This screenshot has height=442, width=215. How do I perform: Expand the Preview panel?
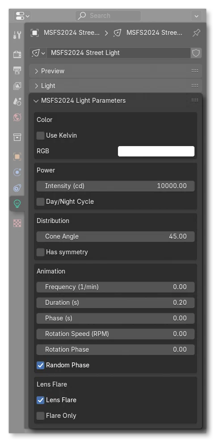36,71
